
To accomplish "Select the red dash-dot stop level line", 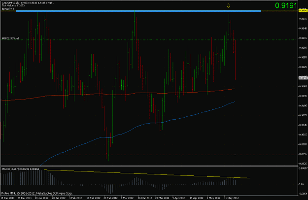I will pyautogui.click(x=149, y=155).
